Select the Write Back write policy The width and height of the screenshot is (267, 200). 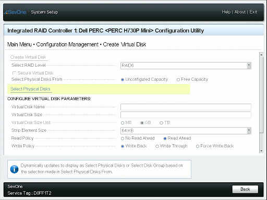[x=123, y=146]
